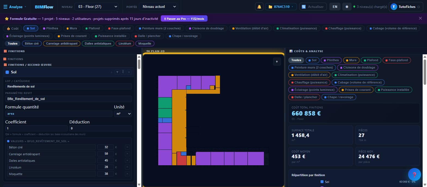Filter plan by Béton ciré

point(32,43)
